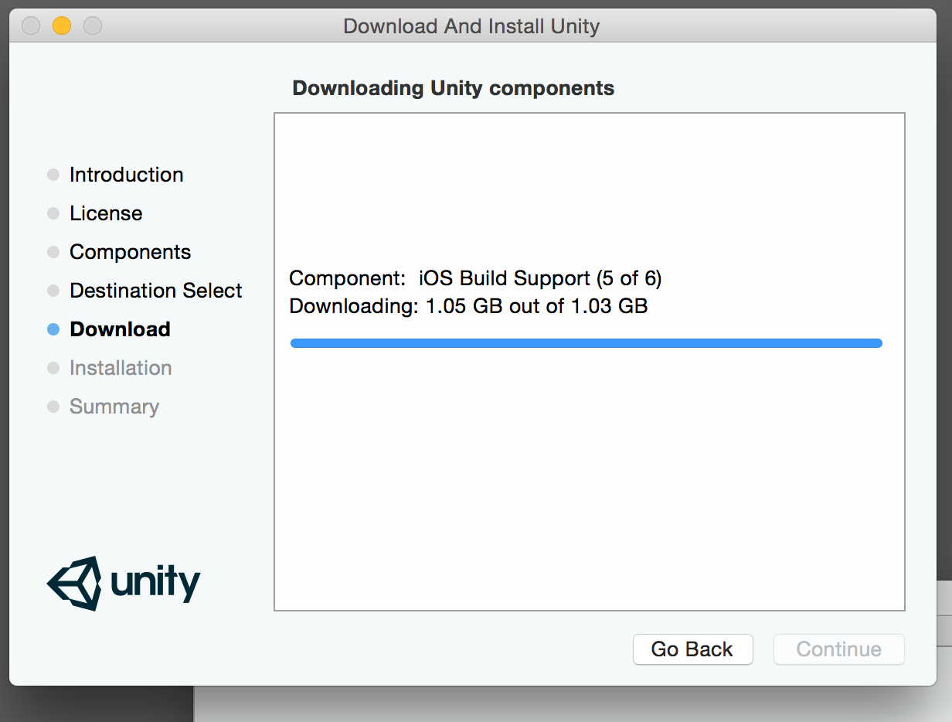Open the Components step
This screenshot has height=722, width=952.
[x=130, y=252]
